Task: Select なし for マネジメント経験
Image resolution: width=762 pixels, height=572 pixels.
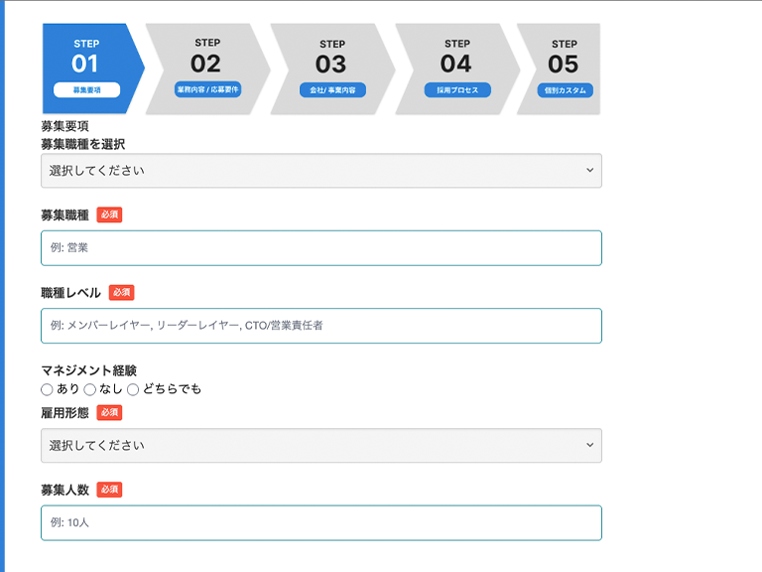Action: coord(90,389)
